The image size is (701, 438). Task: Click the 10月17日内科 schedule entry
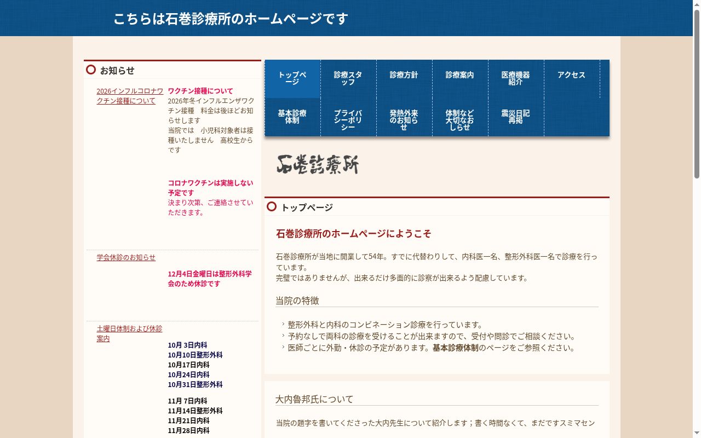coord(189,365)
